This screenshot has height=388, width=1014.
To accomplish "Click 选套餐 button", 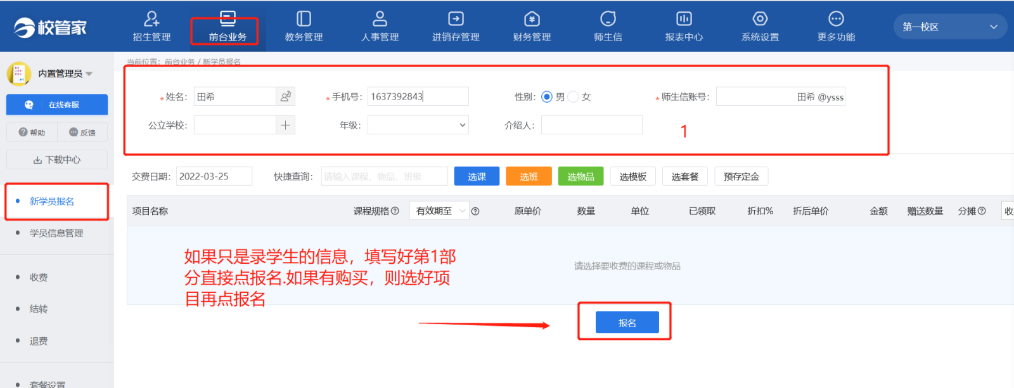I will point(684,176).
